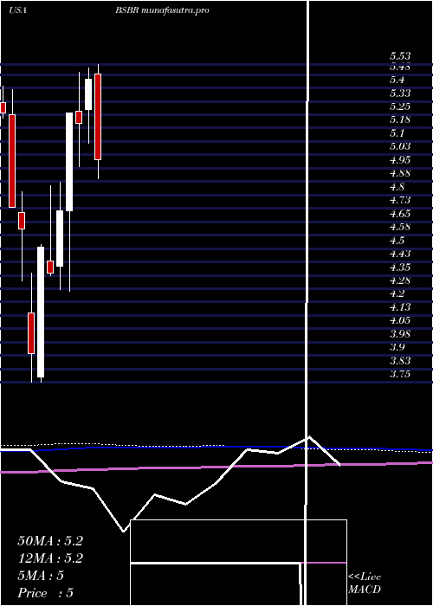Click the USA exchange label
Image resolution: width=433 pixels, height=606 pixels.
pos(17,10)
